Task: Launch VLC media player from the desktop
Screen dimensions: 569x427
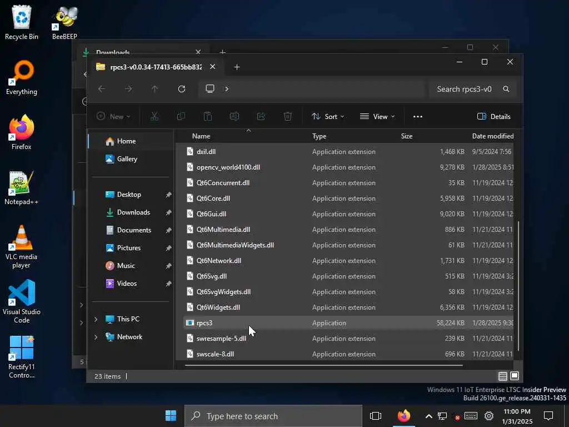Action: coord(22,247)
